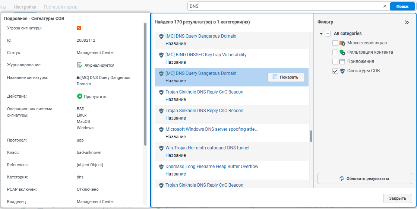Enable the Межсетевой экран filter checkbox
417x209 pixels.
(335, 43)
